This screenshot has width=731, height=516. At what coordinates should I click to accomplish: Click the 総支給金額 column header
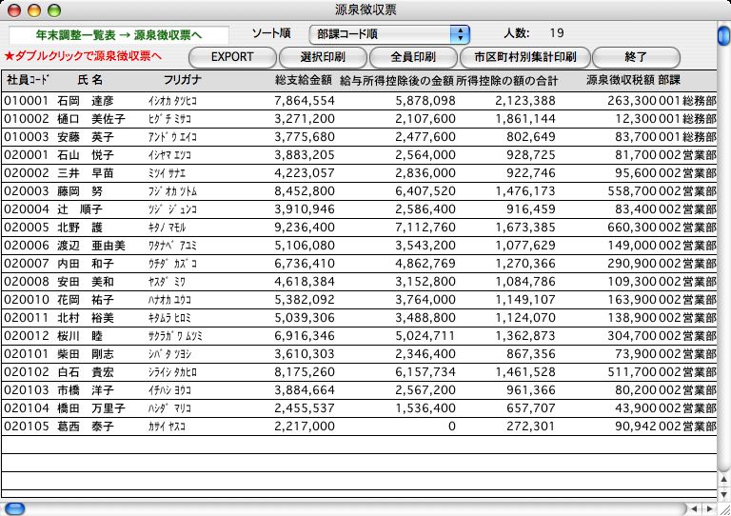click(x=303, y=78)
